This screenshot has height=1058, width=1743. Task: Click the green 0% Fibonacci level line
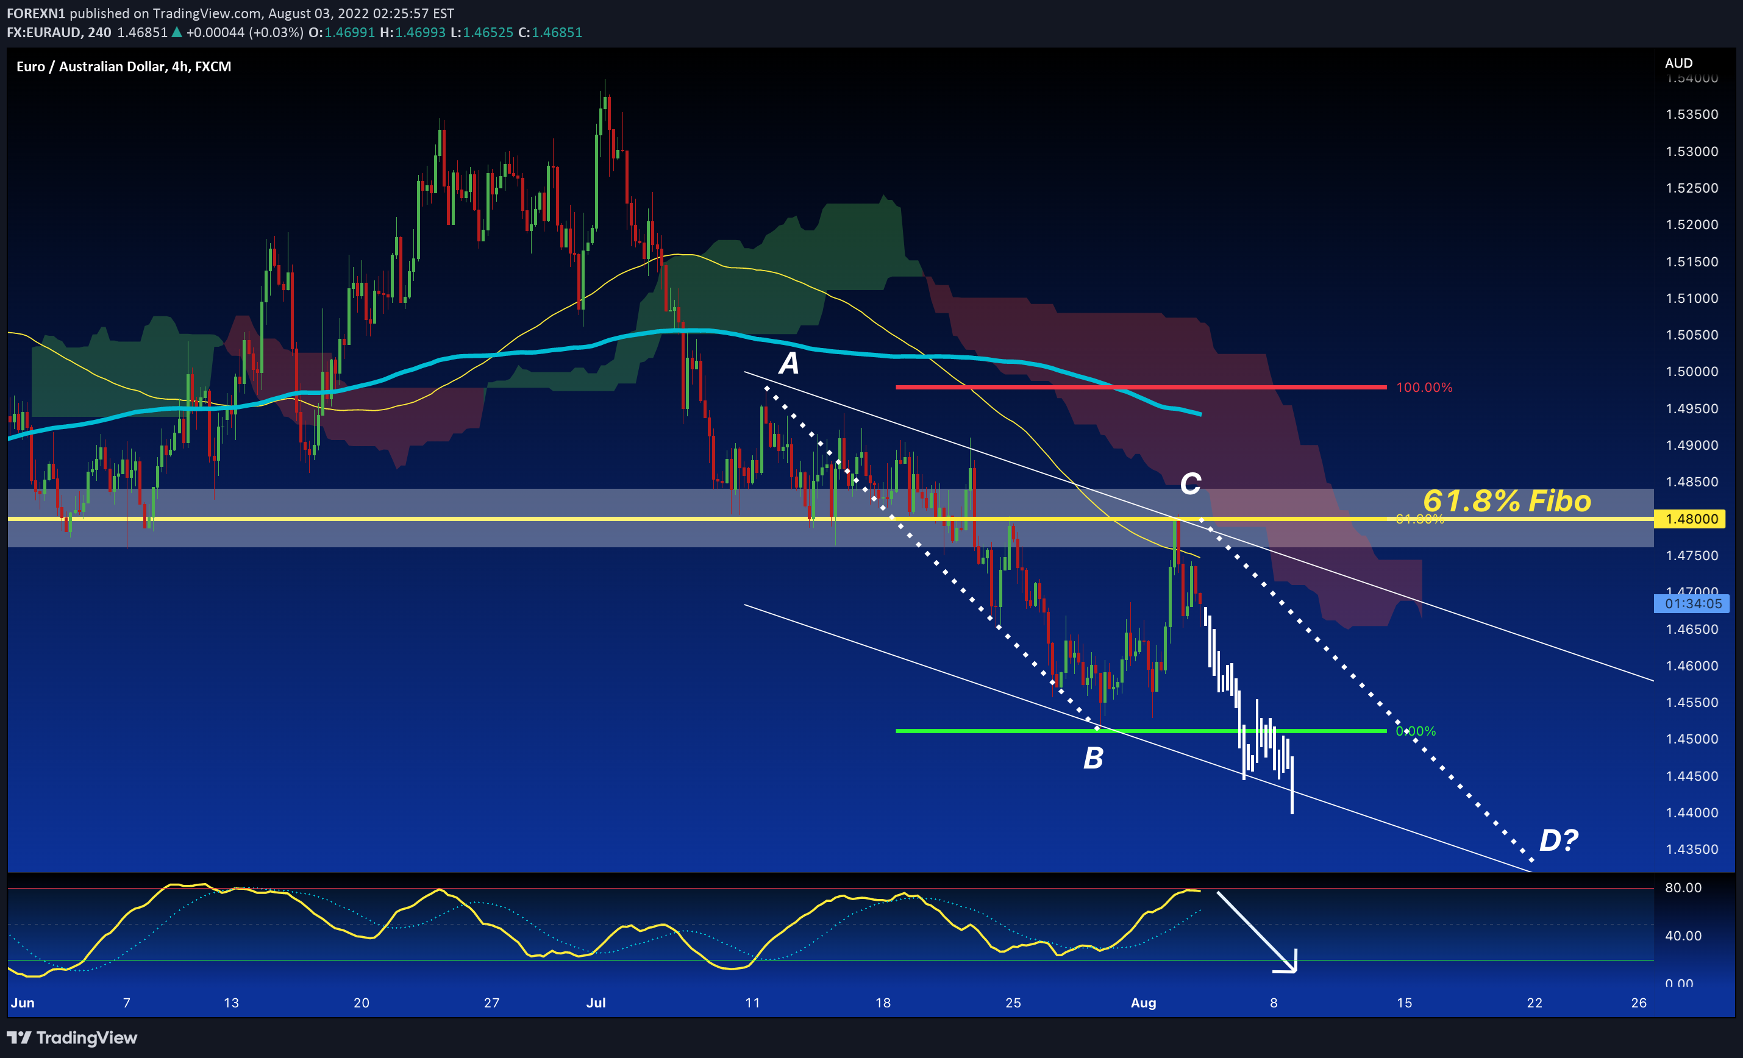1140,731
